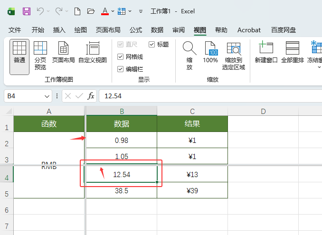322x235 pixels.
Task: Click the Excel app icon in title bar
Action: click(x=11, y=11)
